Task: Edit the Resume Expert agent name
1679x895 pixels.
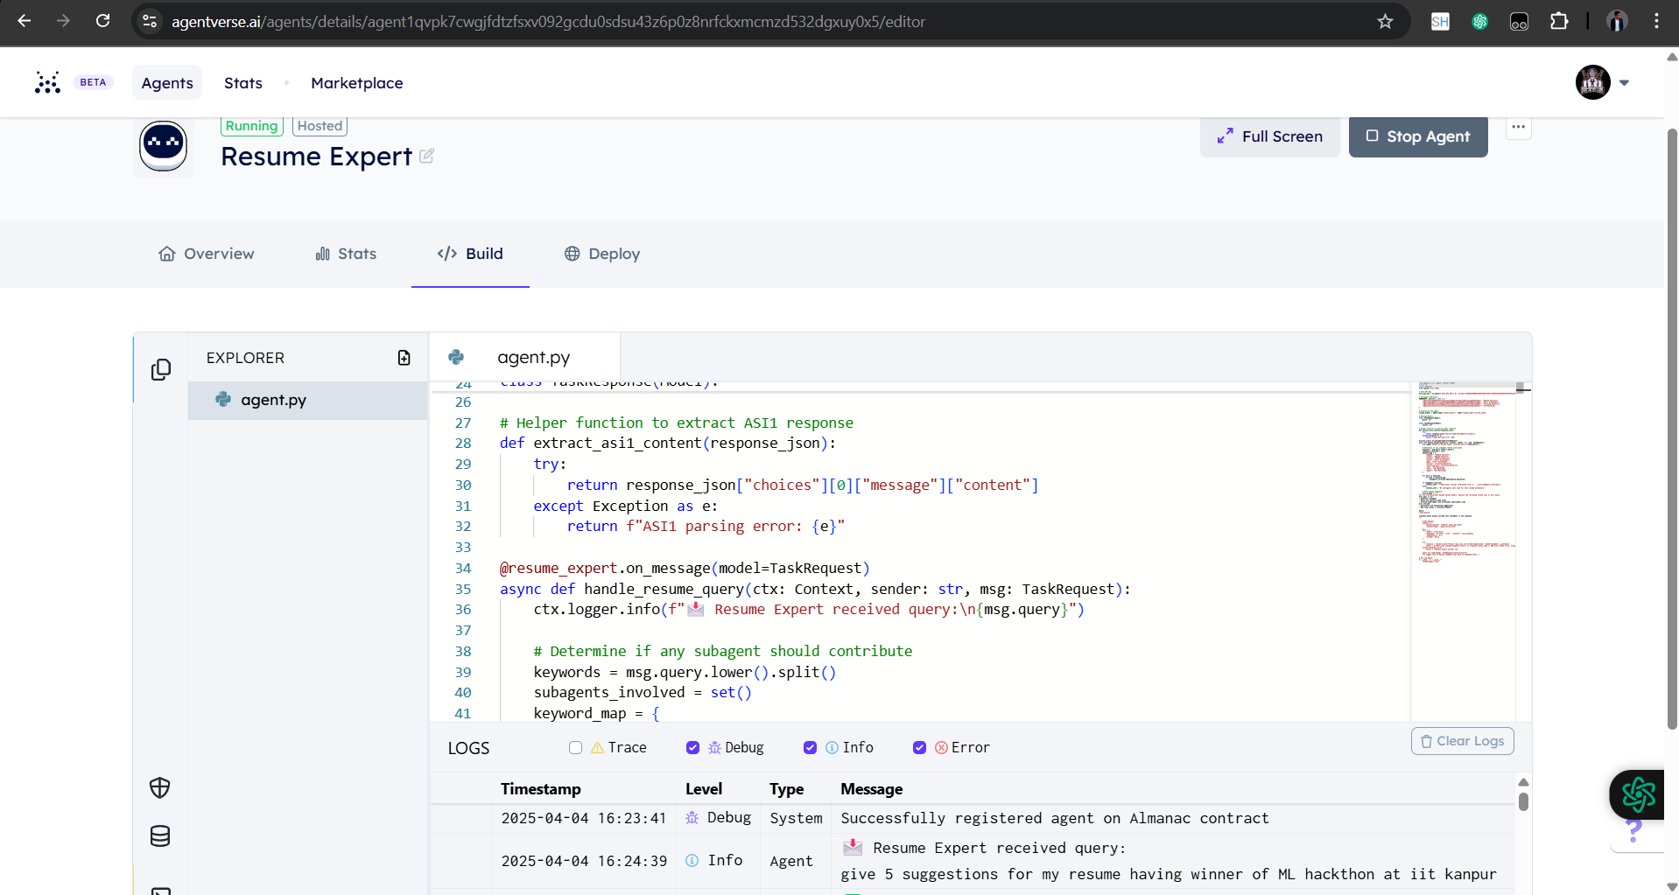Action: 426,156
